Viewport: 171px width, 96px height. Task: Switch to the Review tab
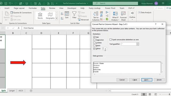pos(52,8)
